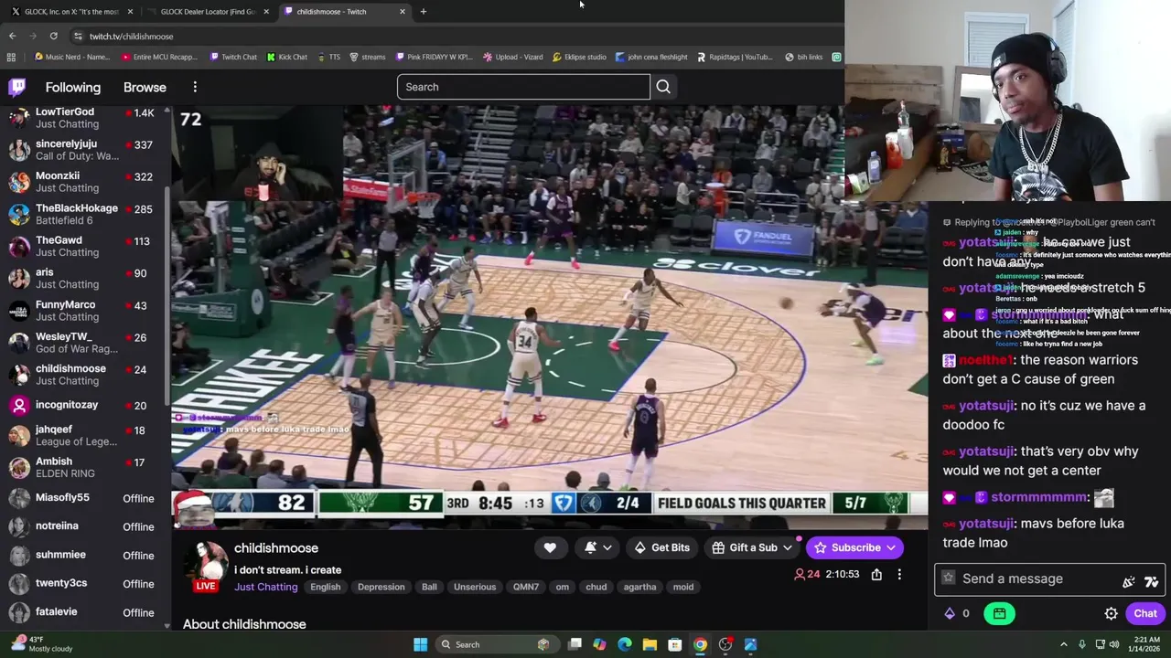
Task: Click the Get Bits button
Action: [x=662, y=547]
